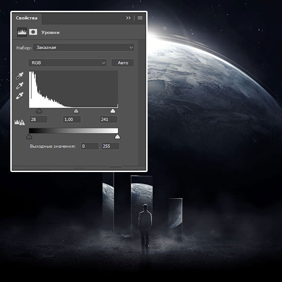Select the white point eyedropper
Screen dimensions: 282x282
(20, 96)
